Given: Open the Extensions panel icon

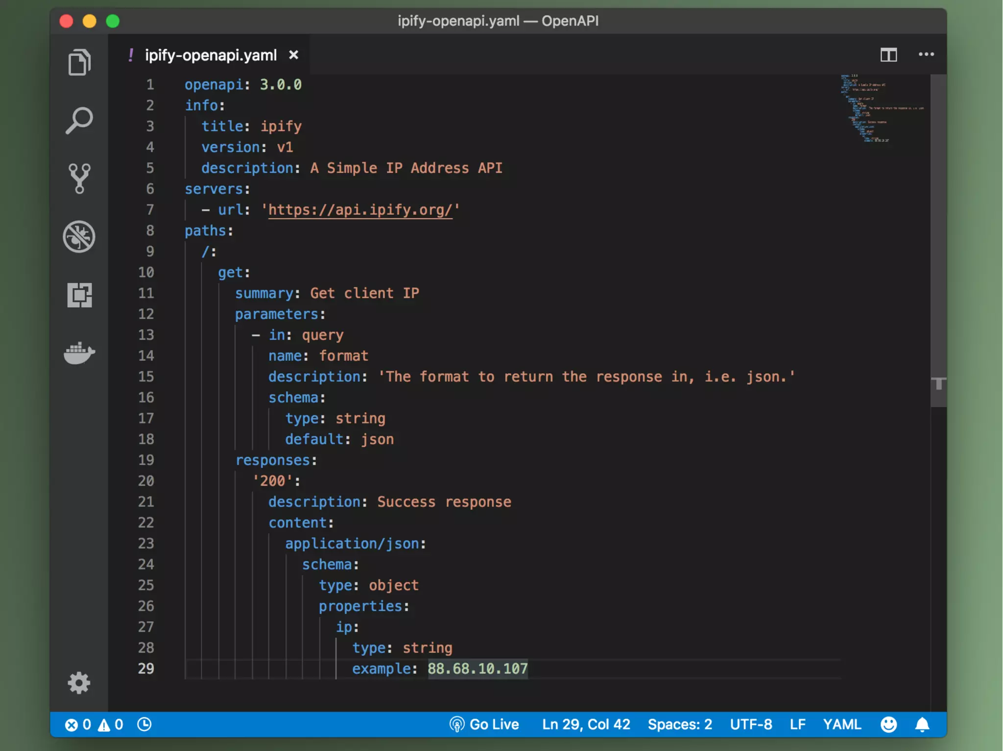Looking at the screenshot, I should click(x=79, y=295).
